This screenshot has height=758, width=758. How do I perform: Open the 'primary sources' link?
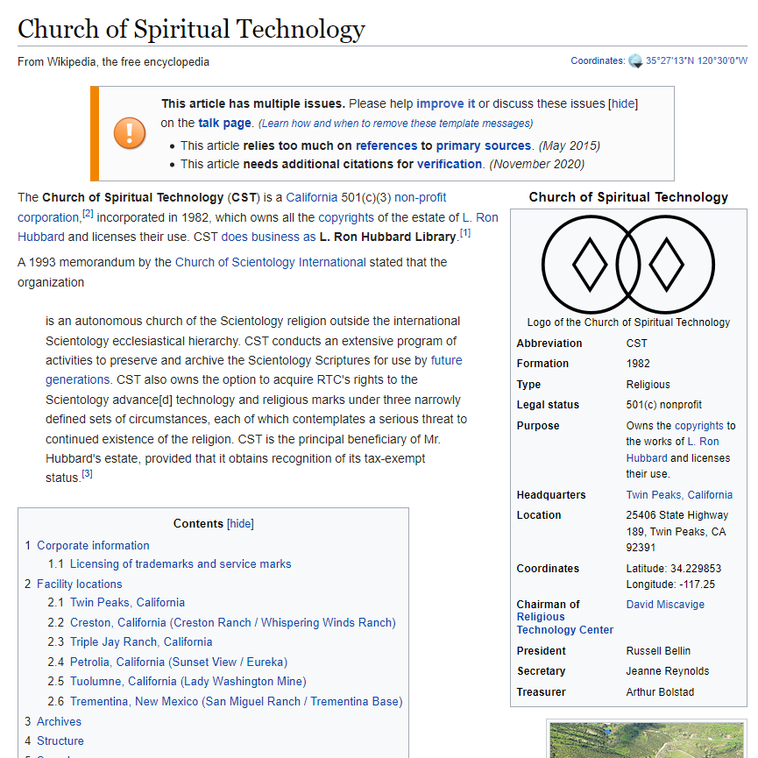484,146
